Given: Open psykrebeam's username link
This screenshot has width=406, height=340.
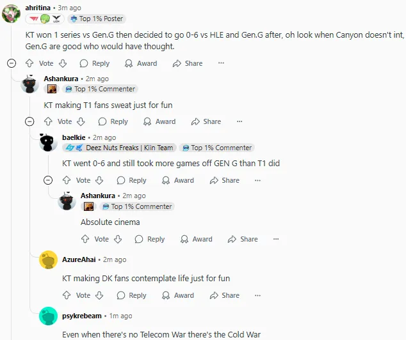Looking at the screenshot, I should (82, 316).
